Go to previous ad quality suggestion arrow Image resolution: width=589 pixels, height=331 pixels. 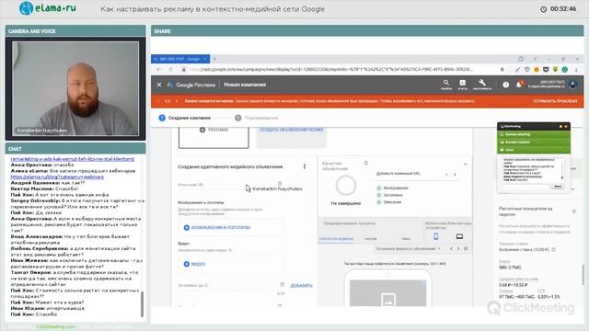446,175
